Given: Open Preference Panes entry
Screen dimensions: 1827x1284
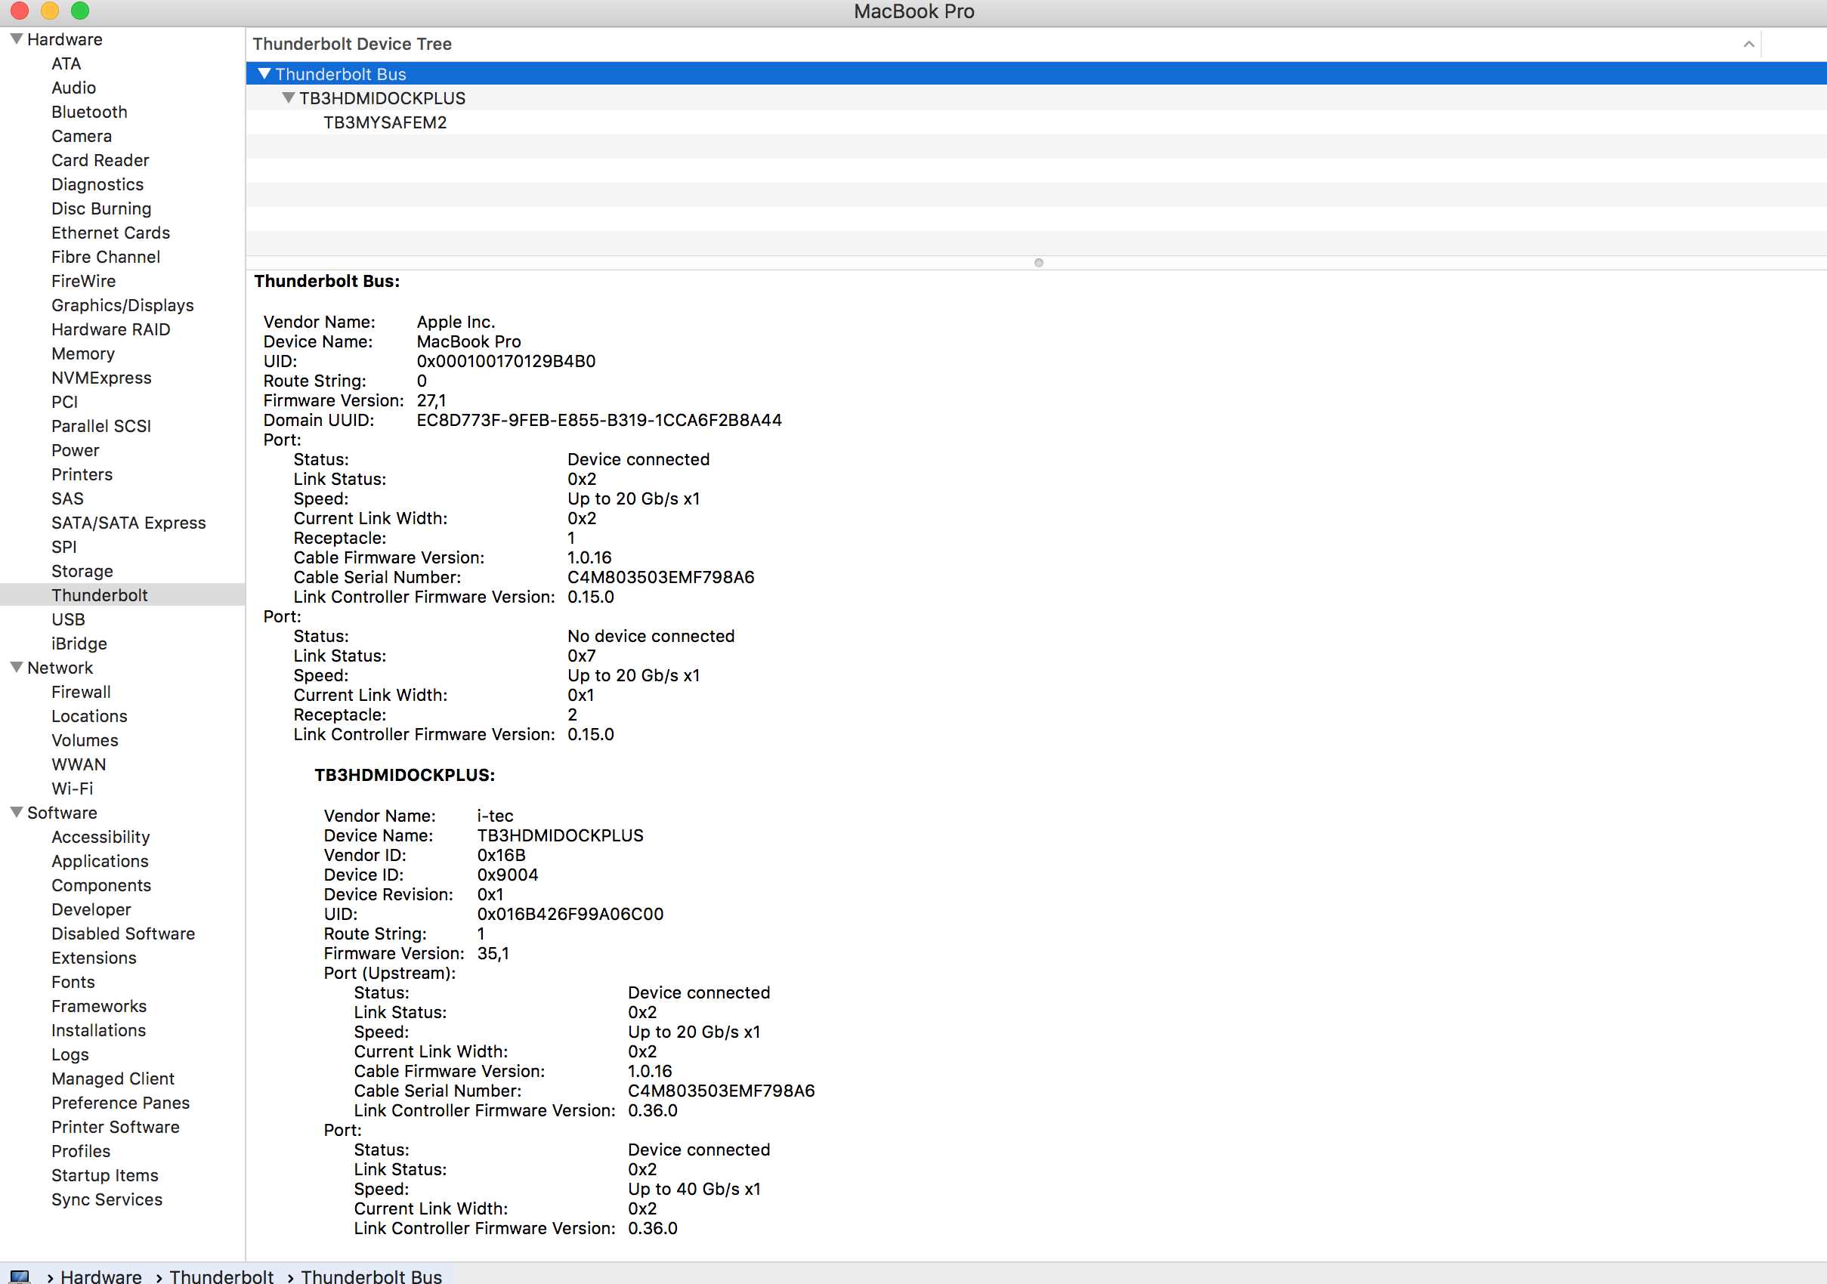Looking at the screenshot, I should pos(121,1103).
